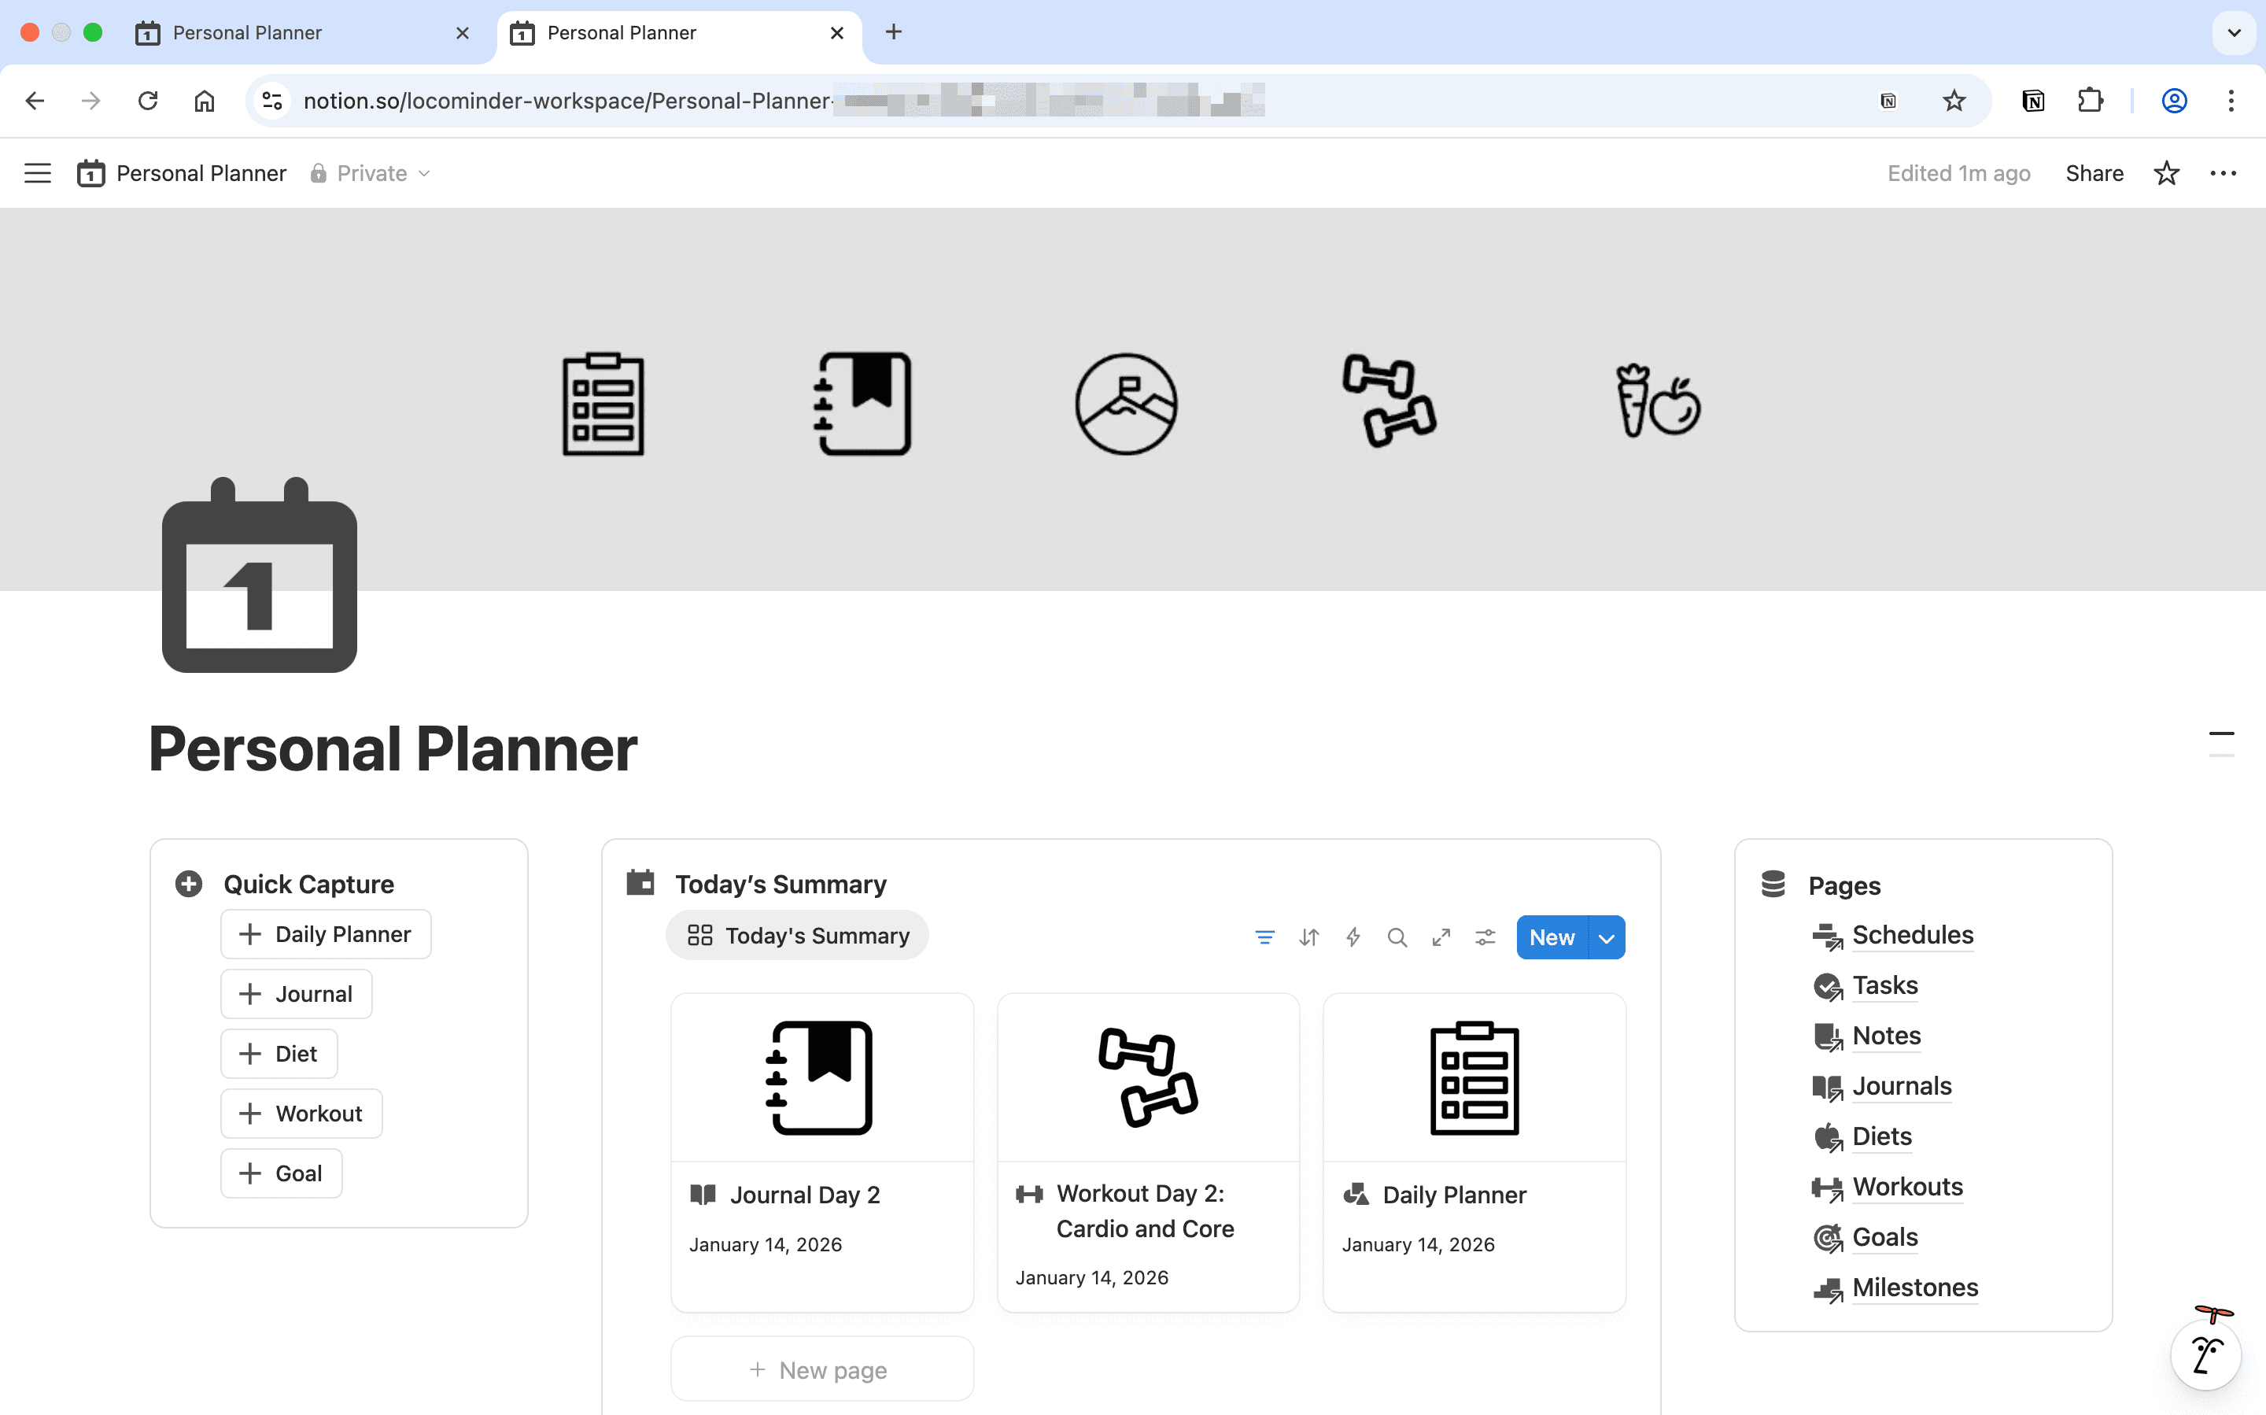
Task: Open view settings for Today's Summary
Action: click(1485, 937)
